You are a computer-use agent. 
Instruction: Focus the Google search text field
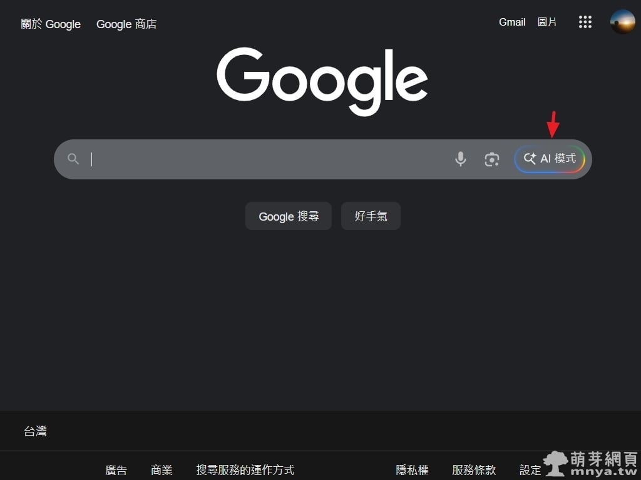click(269, 159)
